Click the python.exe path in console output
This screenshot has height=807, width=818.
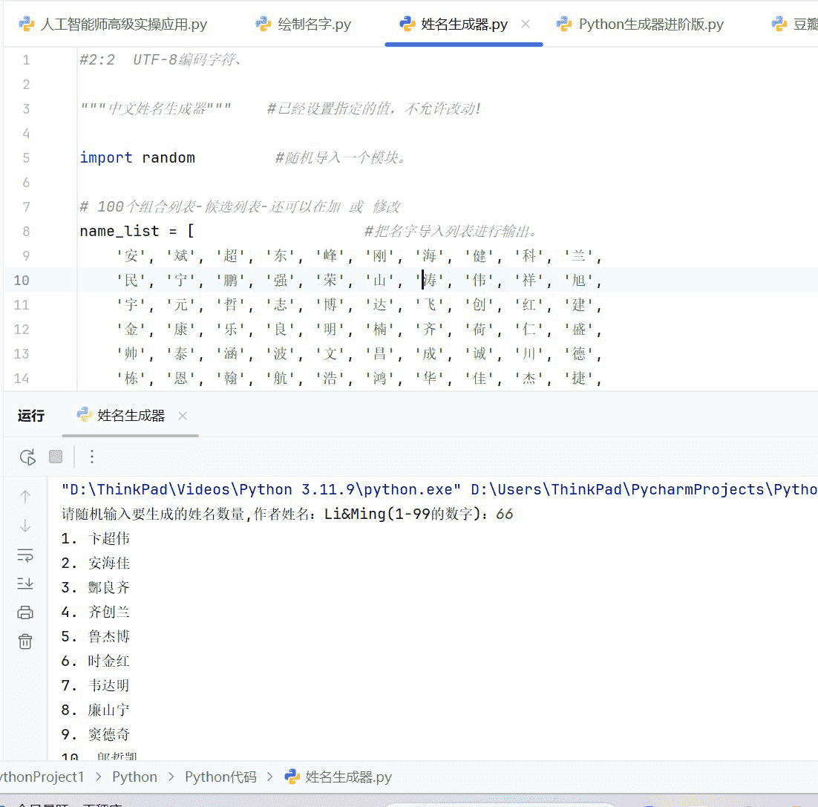261,489
